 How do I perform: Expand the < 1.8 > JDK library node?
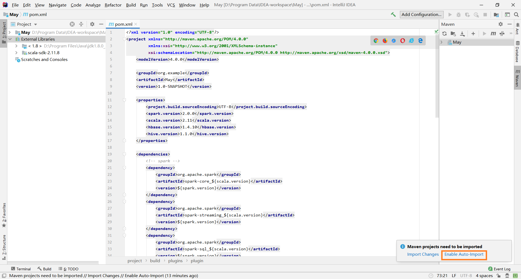16,46
